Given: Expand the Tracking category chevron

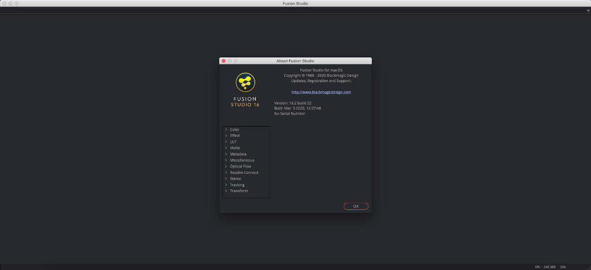Looking at the screenshot, I should (x=226, y=185).
